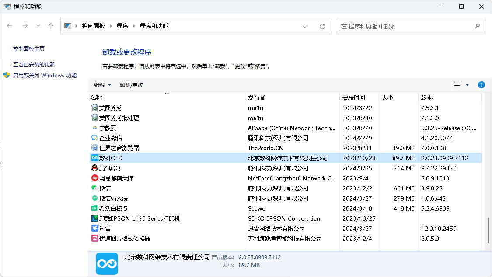
Task: Click the 世界之窗浏览器 icon
Action: 94,148
